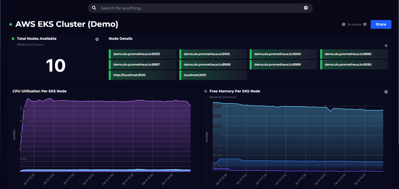Click the clock icon in Total Nodes Available

pyautogui.click(x=97, y=39)
